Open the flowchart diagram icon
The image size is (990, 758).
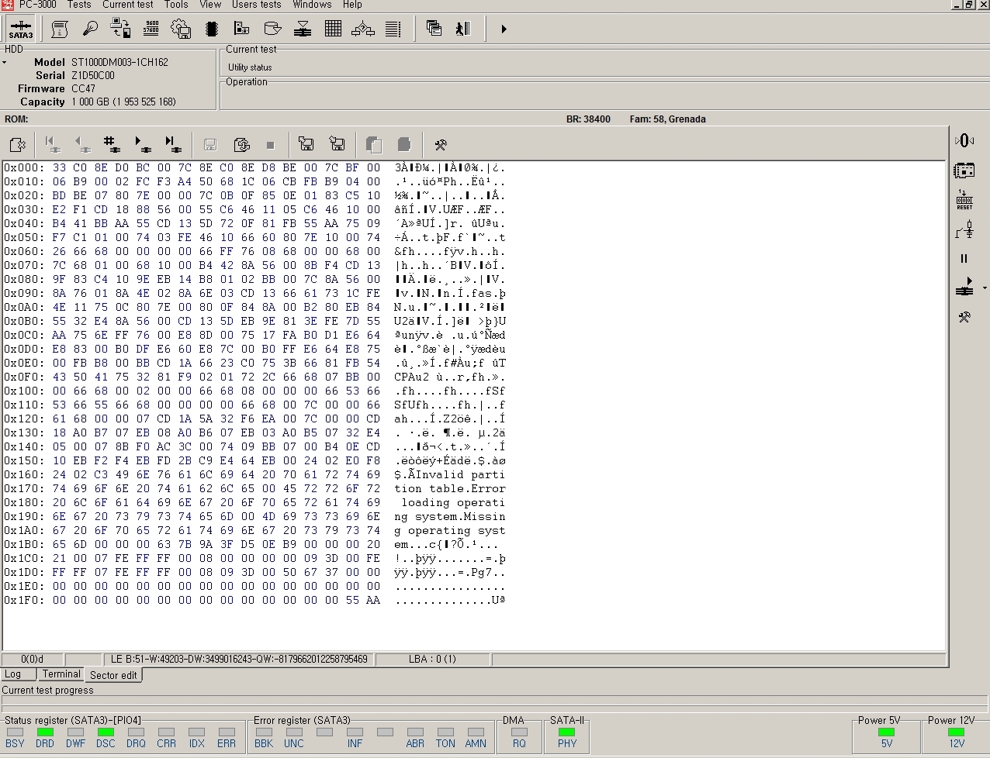click(x=363, y=29)
